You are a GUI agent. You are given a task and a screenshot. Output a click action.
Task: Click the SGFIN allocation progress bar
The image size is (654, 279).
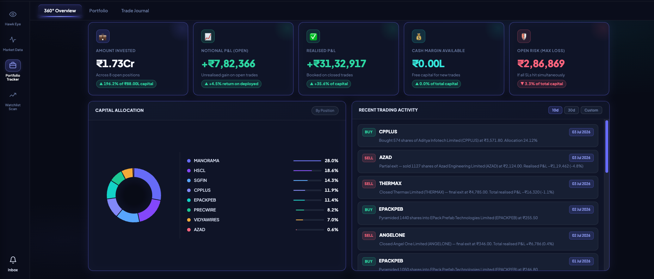point(307,180)
